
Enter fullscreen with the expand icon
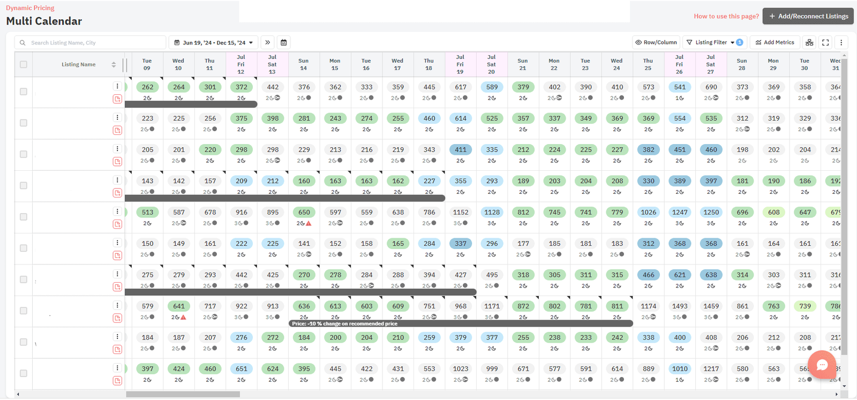(x=825, y=42)
